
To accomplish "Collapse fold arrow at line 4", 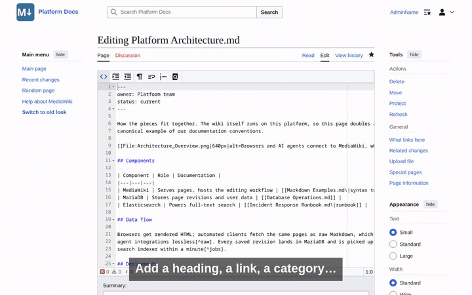I will 113,109.
